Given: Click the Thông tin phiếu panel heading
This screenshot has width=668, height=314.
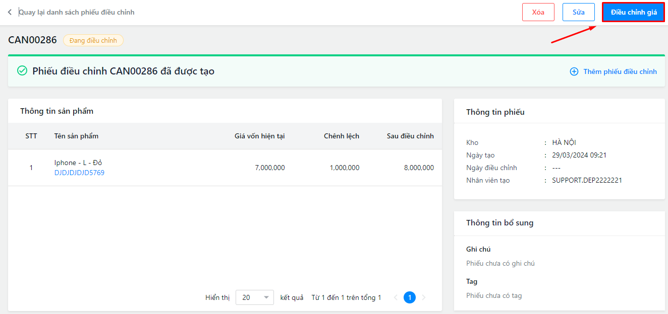Looking at the screenshot, I should pos(495,112).
